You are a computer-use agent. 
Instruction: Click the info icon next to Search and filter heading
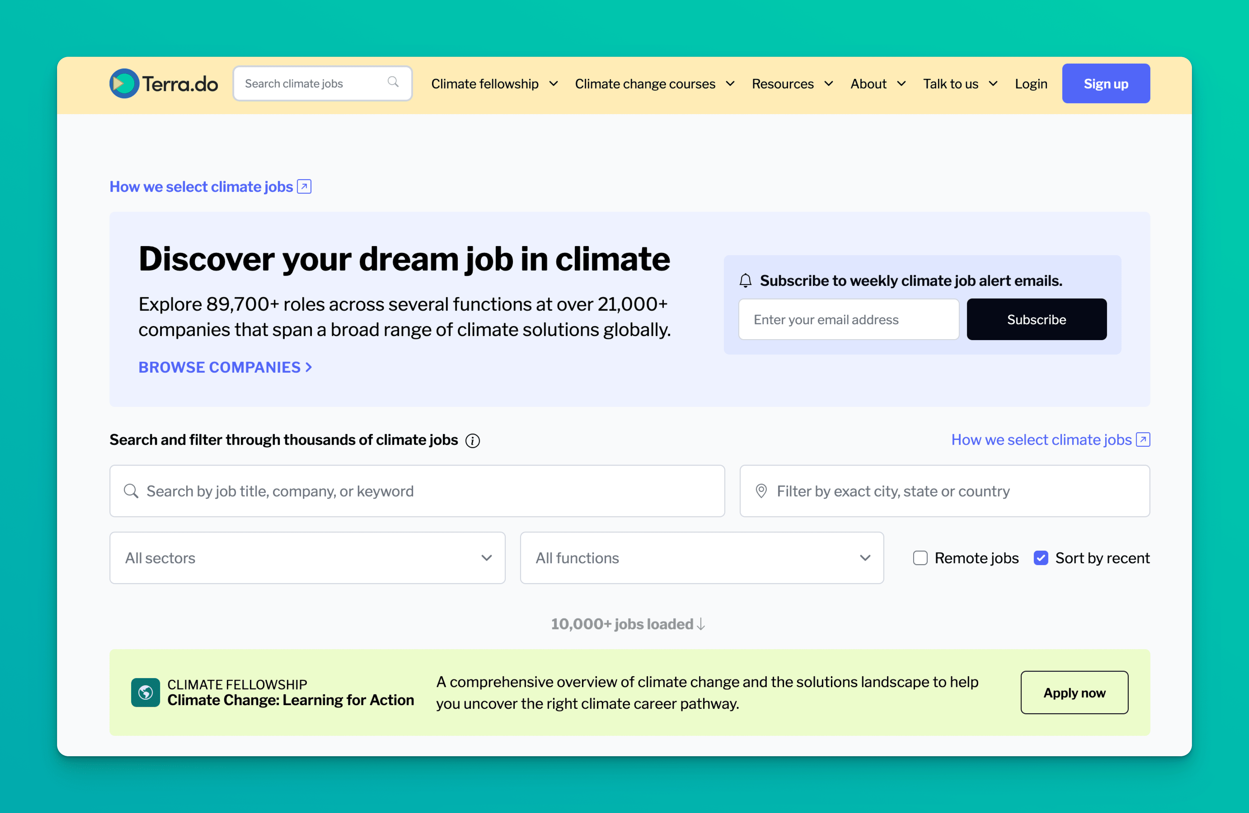[472, 441]
